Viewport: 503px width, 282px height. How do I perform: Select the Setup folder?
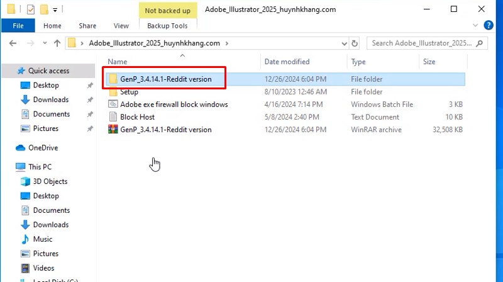129,92
